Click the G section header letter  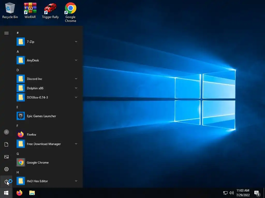(x=18, y=154)
